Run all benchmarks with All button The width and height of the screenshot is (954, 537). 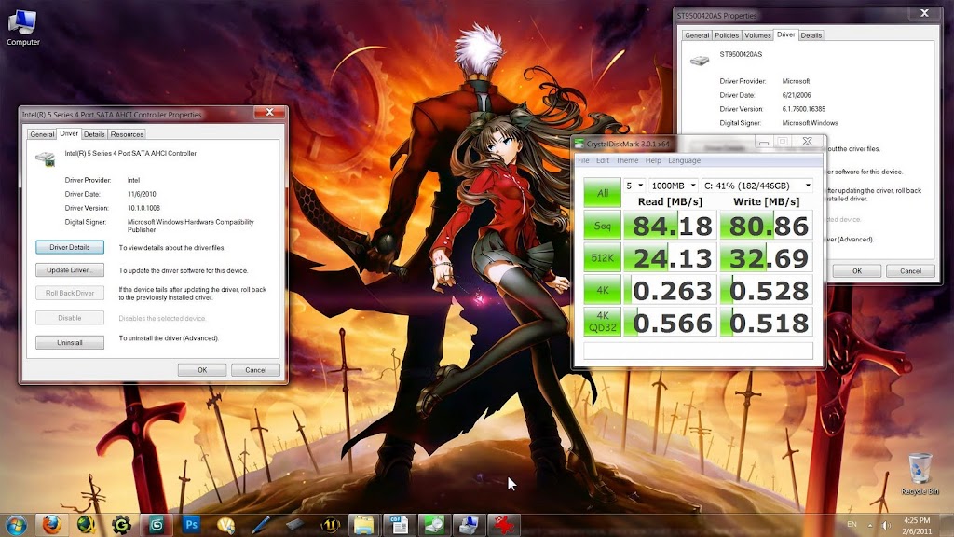click(x=603, y=192)
